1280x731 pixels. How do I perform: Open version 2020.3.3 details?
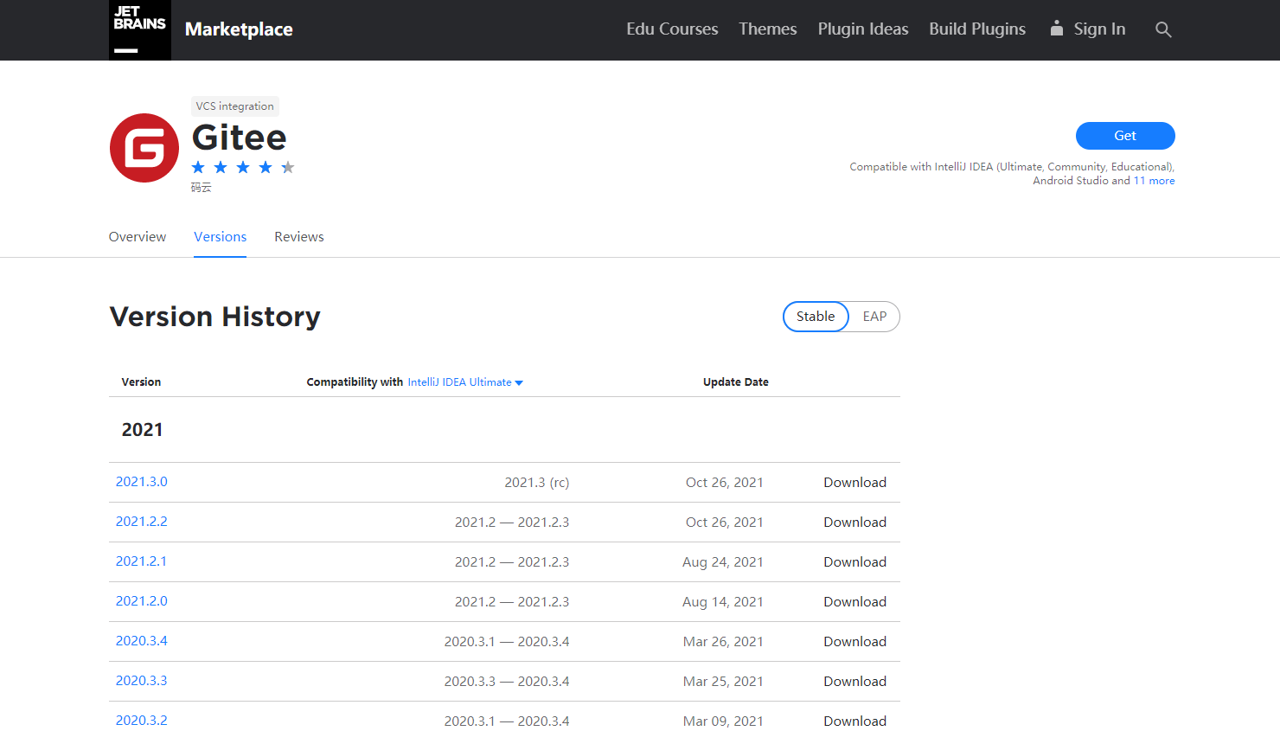142,681
